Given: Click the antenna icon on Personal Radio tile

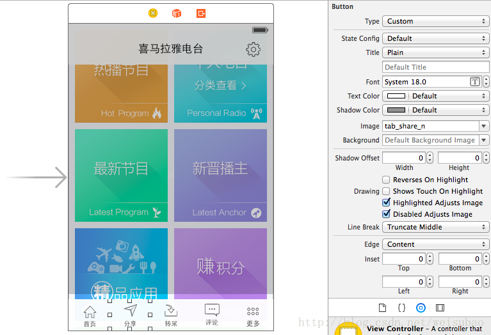Looking at the screenshot, I should tap(257, 113).
